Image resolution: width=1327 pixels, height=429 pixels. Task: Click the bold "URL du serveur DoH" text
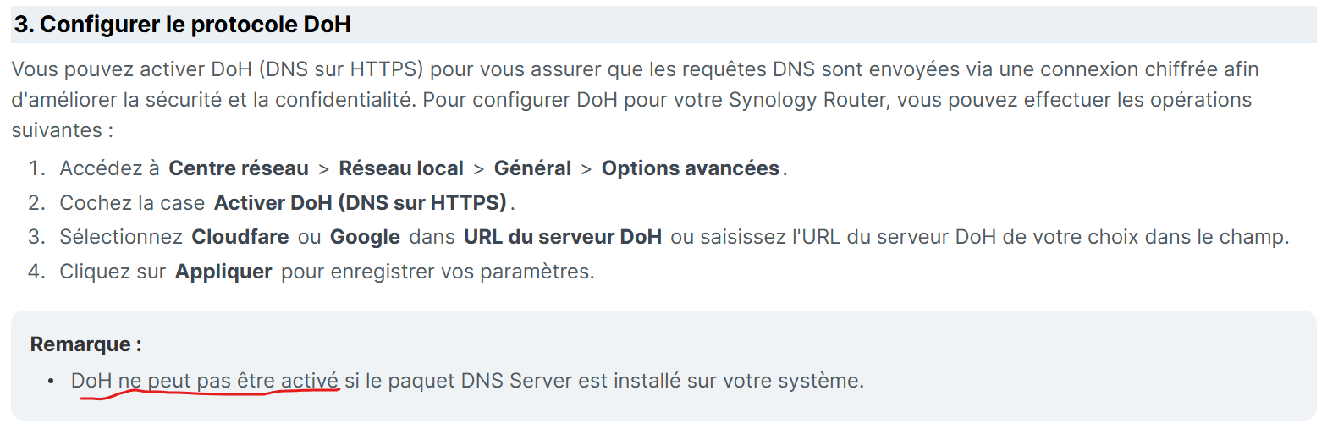pos(563,237)
